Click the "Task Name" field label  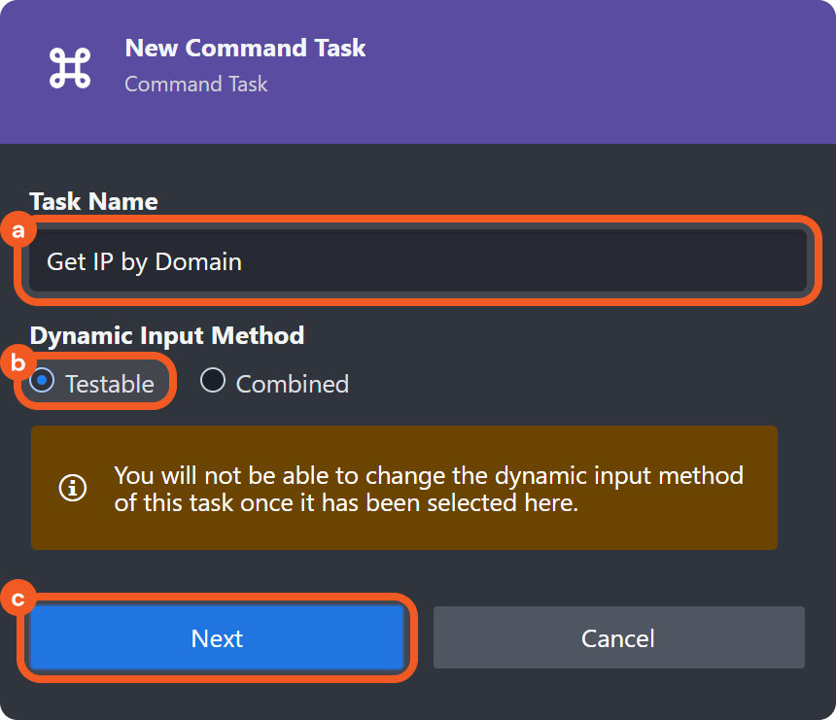point(93,201)
